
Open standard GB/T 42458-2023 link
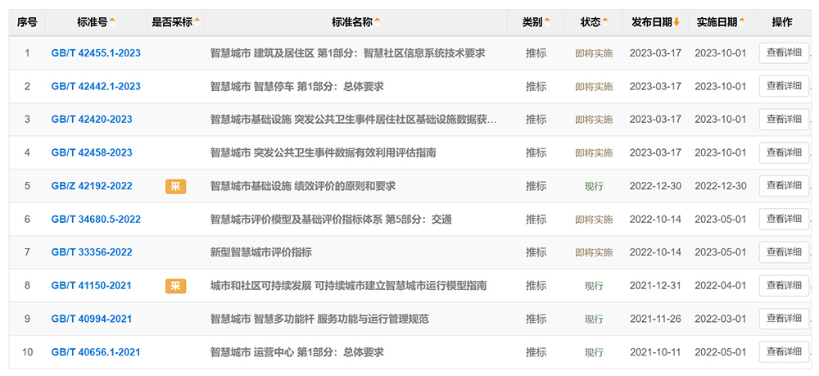tap(92, 152)
